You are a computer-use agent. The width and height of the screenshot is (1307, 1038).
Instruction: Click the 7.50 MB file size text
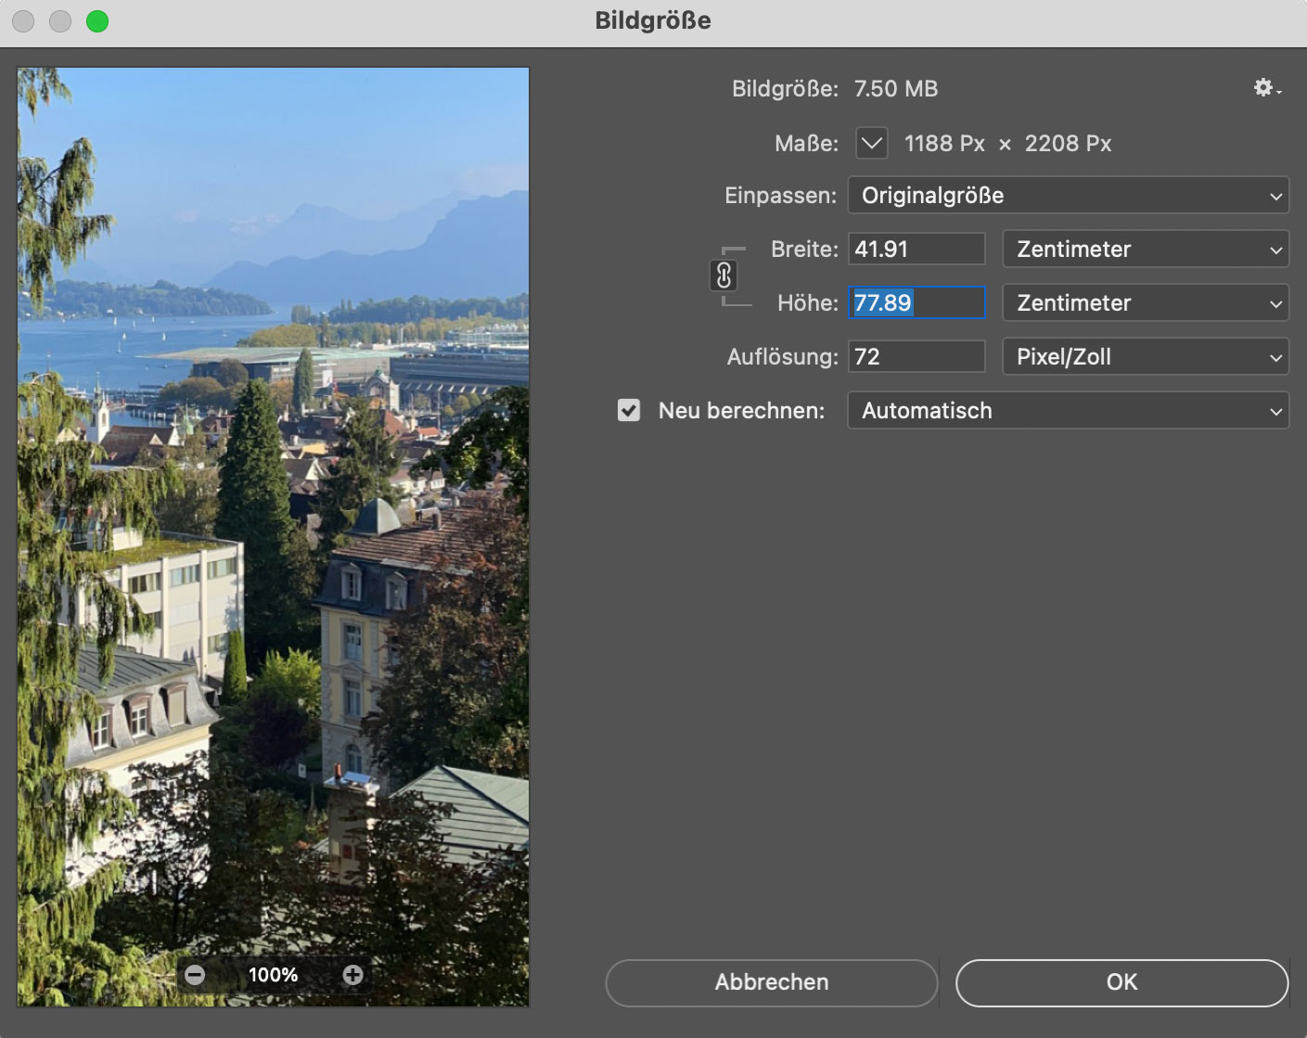pos(896,89)
